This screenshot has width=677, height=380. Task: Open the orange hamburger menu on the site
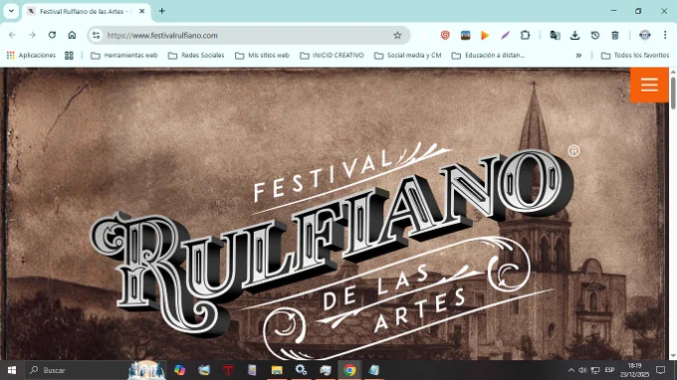tap(649, 85)
